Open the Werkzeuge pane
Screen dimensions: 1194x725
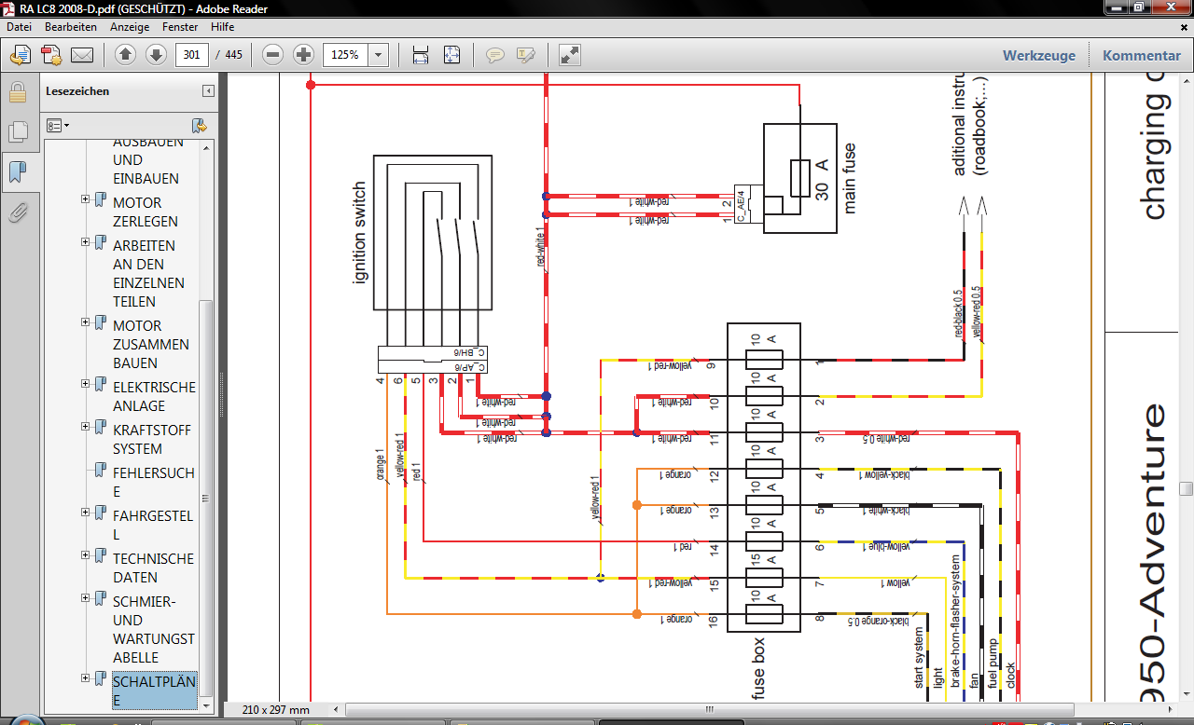[x=1038, y=55]
